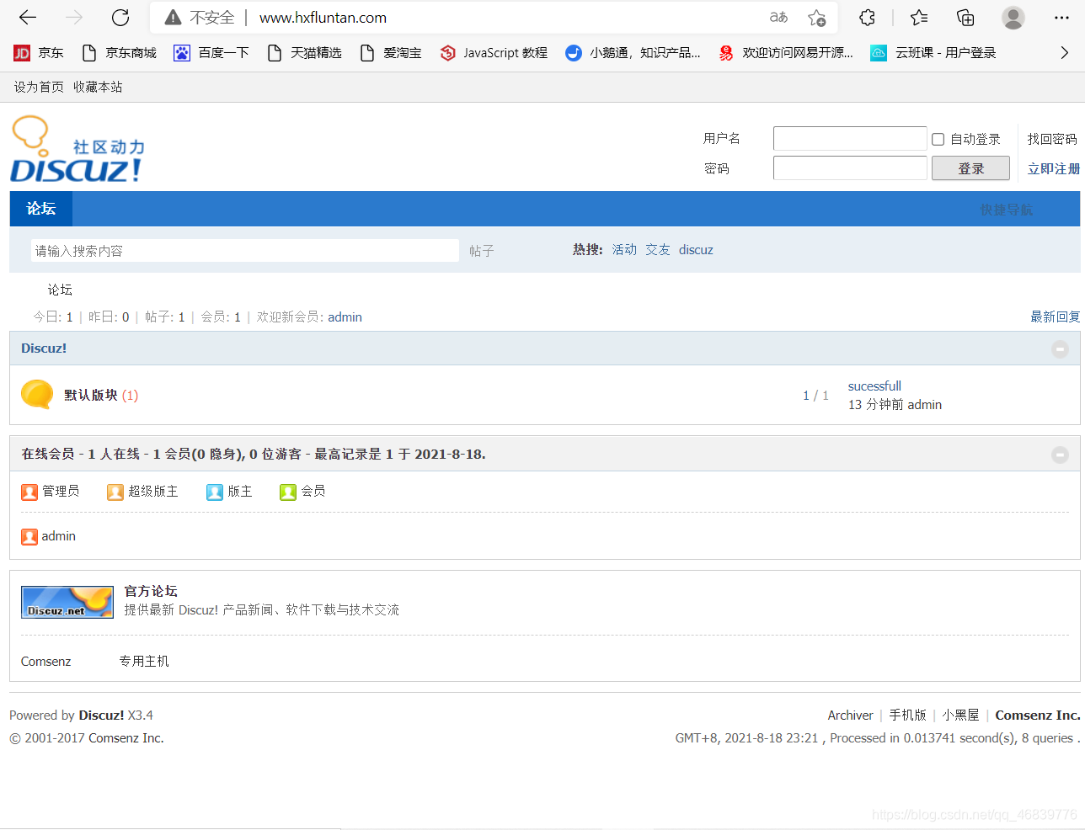Click the 管理员 legend icon

pyautogui.click(x=29, y=492)
